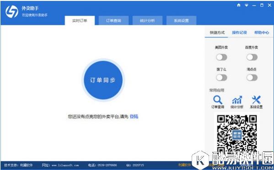274x170 pixels.
Task: Turn on the 饿了么 switch
Action: (x=221, y=78)
